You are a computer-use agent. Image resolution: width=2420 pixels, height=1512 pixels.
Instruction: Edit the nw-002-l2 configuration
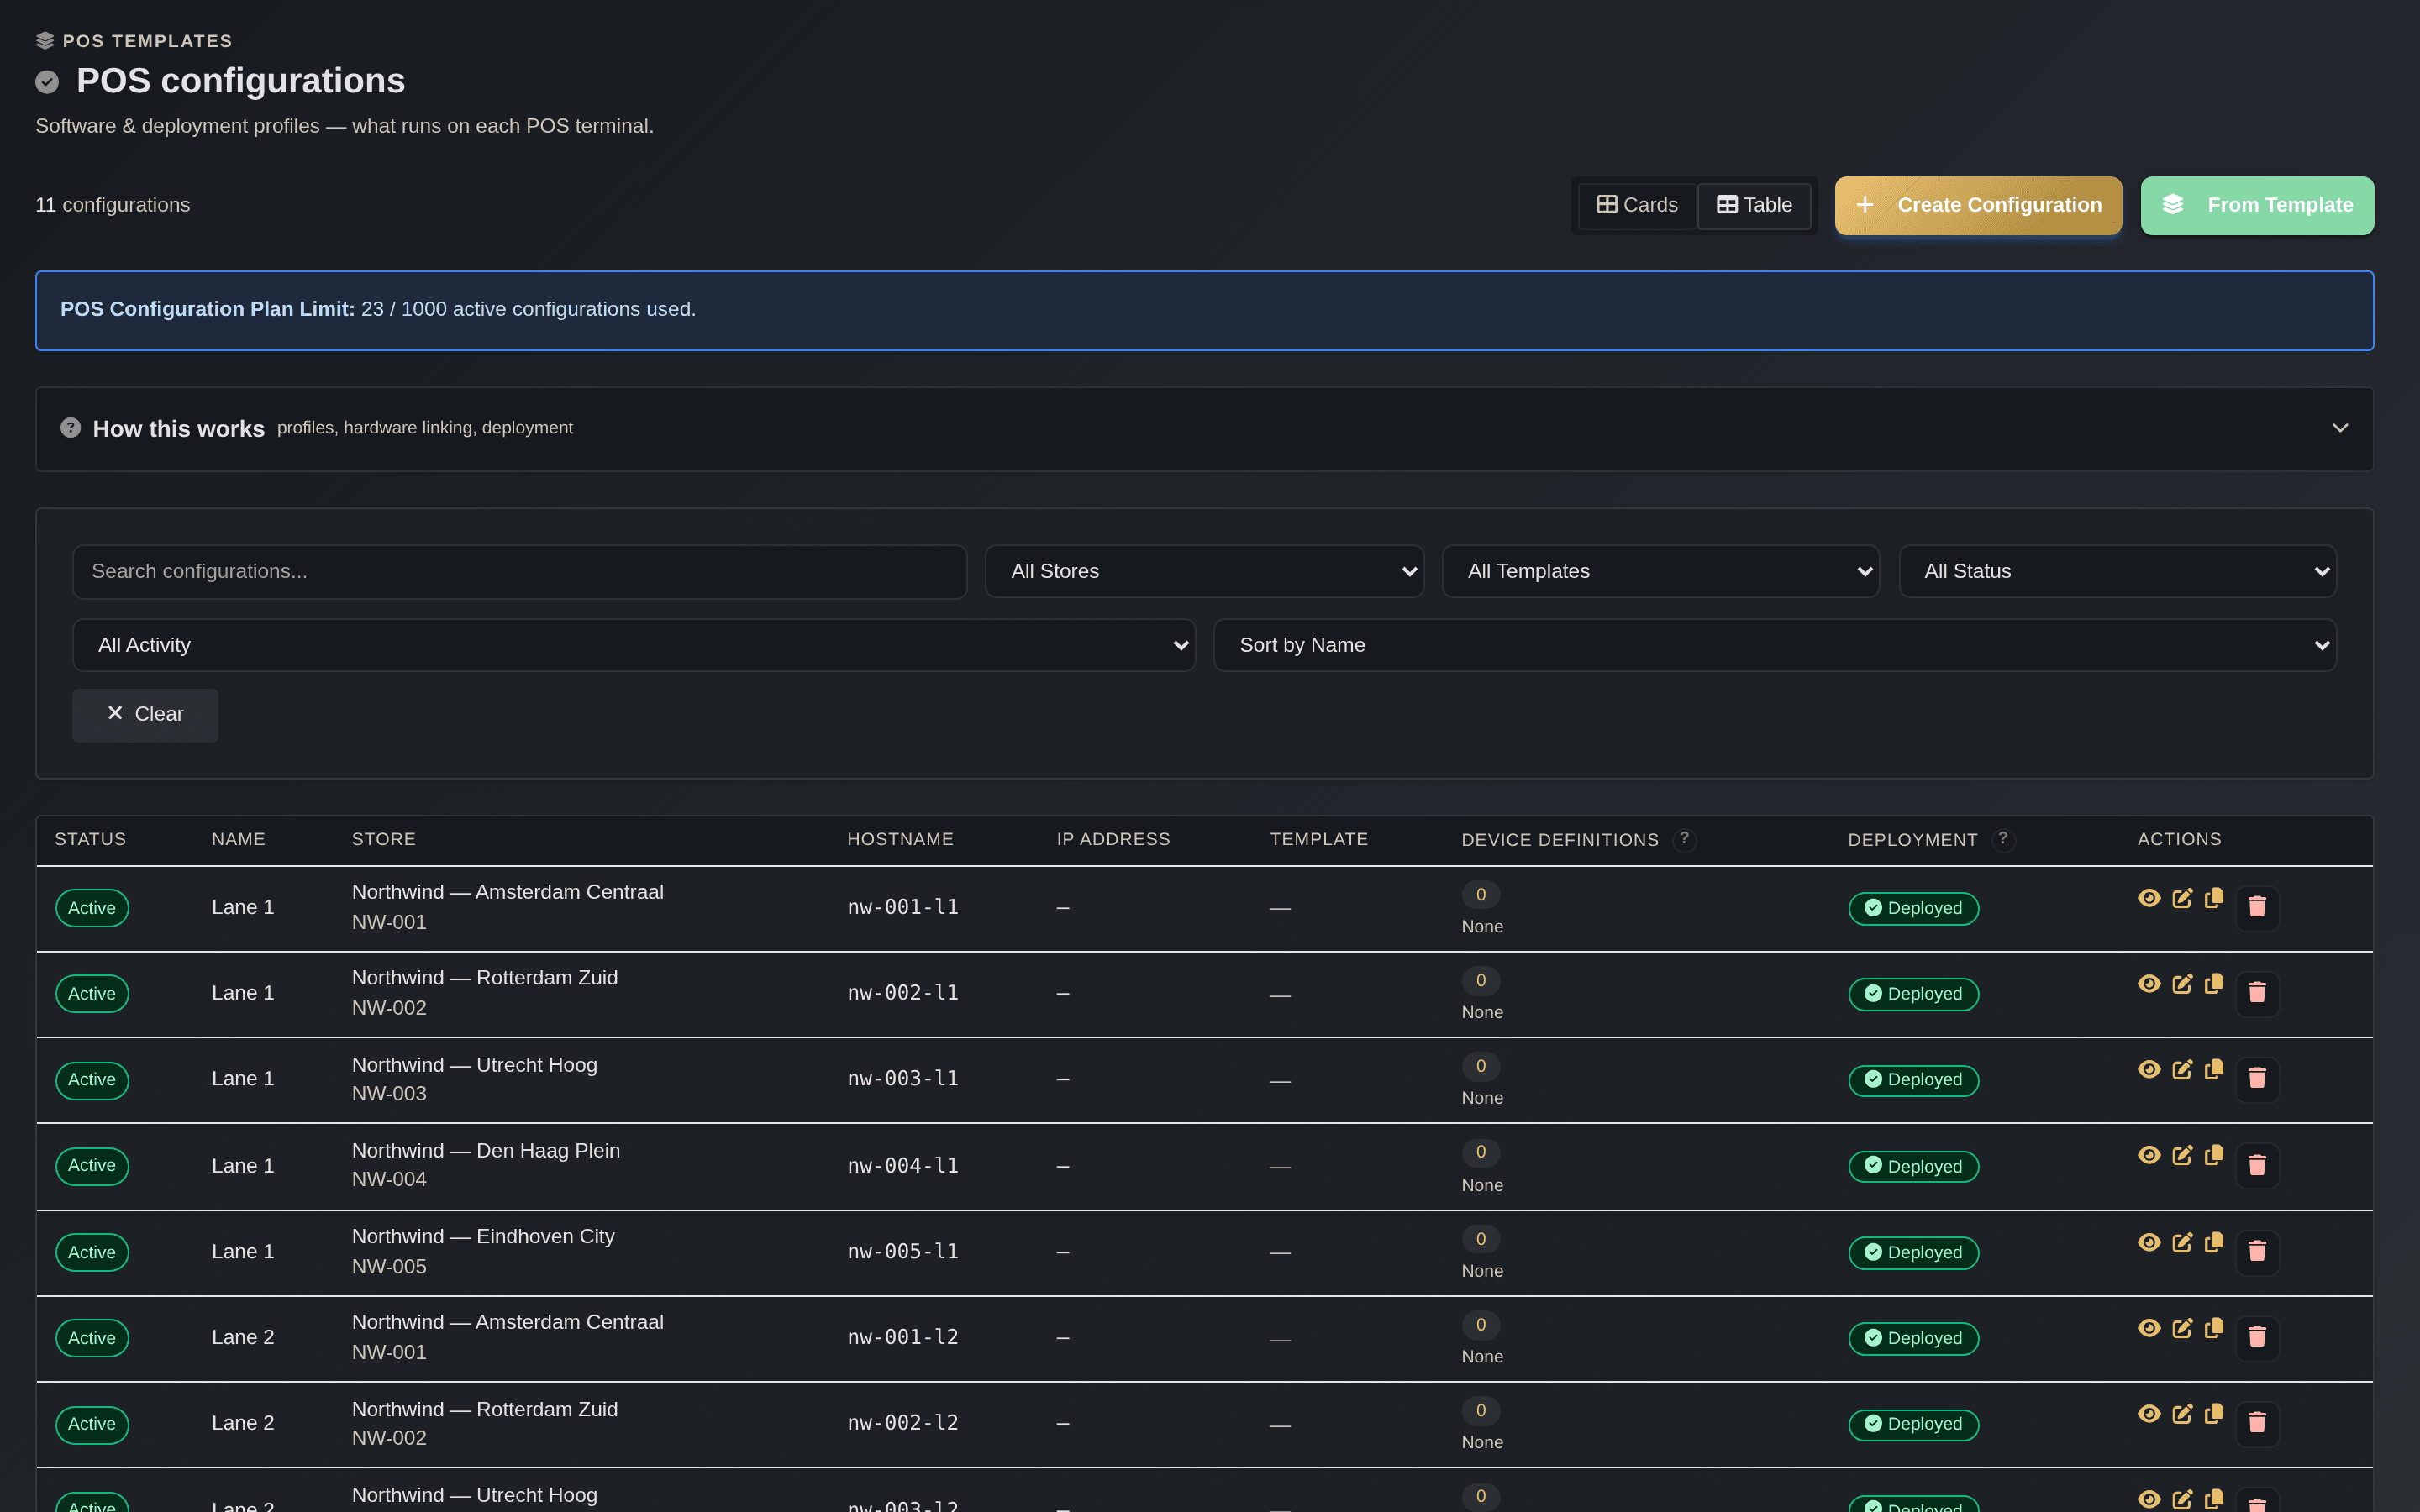point(2182,1414)
